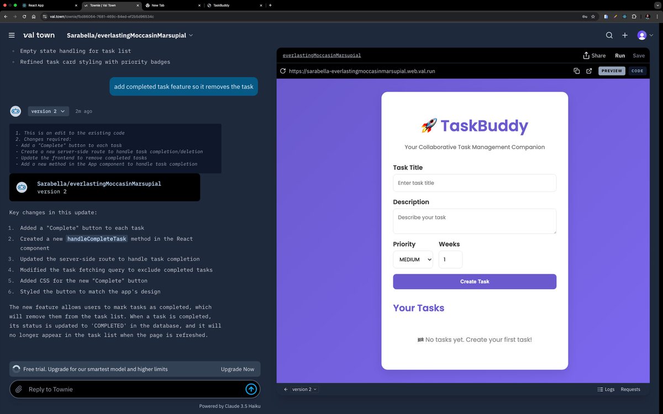
Task: Click the Run button
Action: 620,56
